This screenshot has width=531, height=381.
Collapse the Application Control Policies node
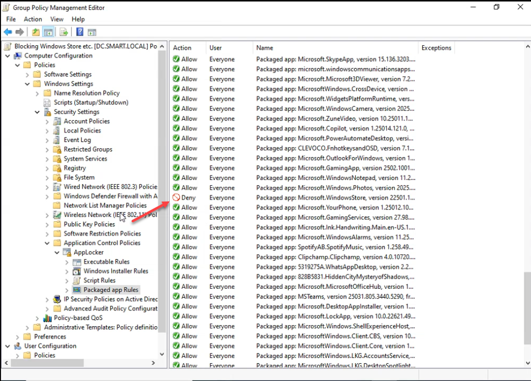click(47, 243)
